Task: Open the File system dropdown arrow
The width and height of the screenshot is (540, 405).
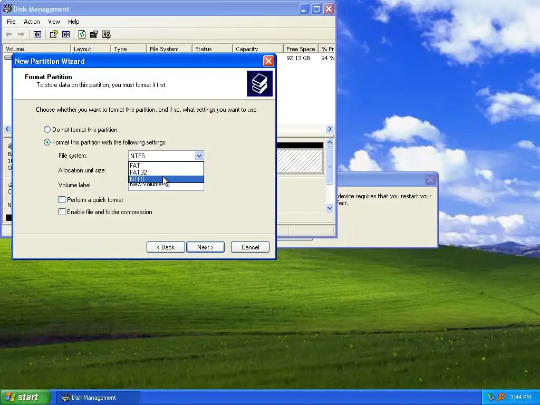Action: [x=199, y=156]
